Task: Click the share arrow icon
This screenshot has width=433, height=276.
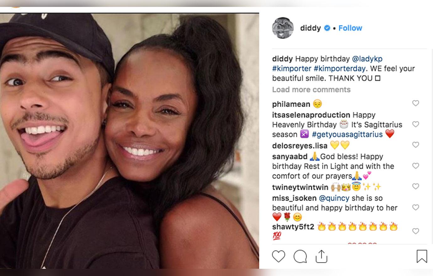Action: (321, 257)
